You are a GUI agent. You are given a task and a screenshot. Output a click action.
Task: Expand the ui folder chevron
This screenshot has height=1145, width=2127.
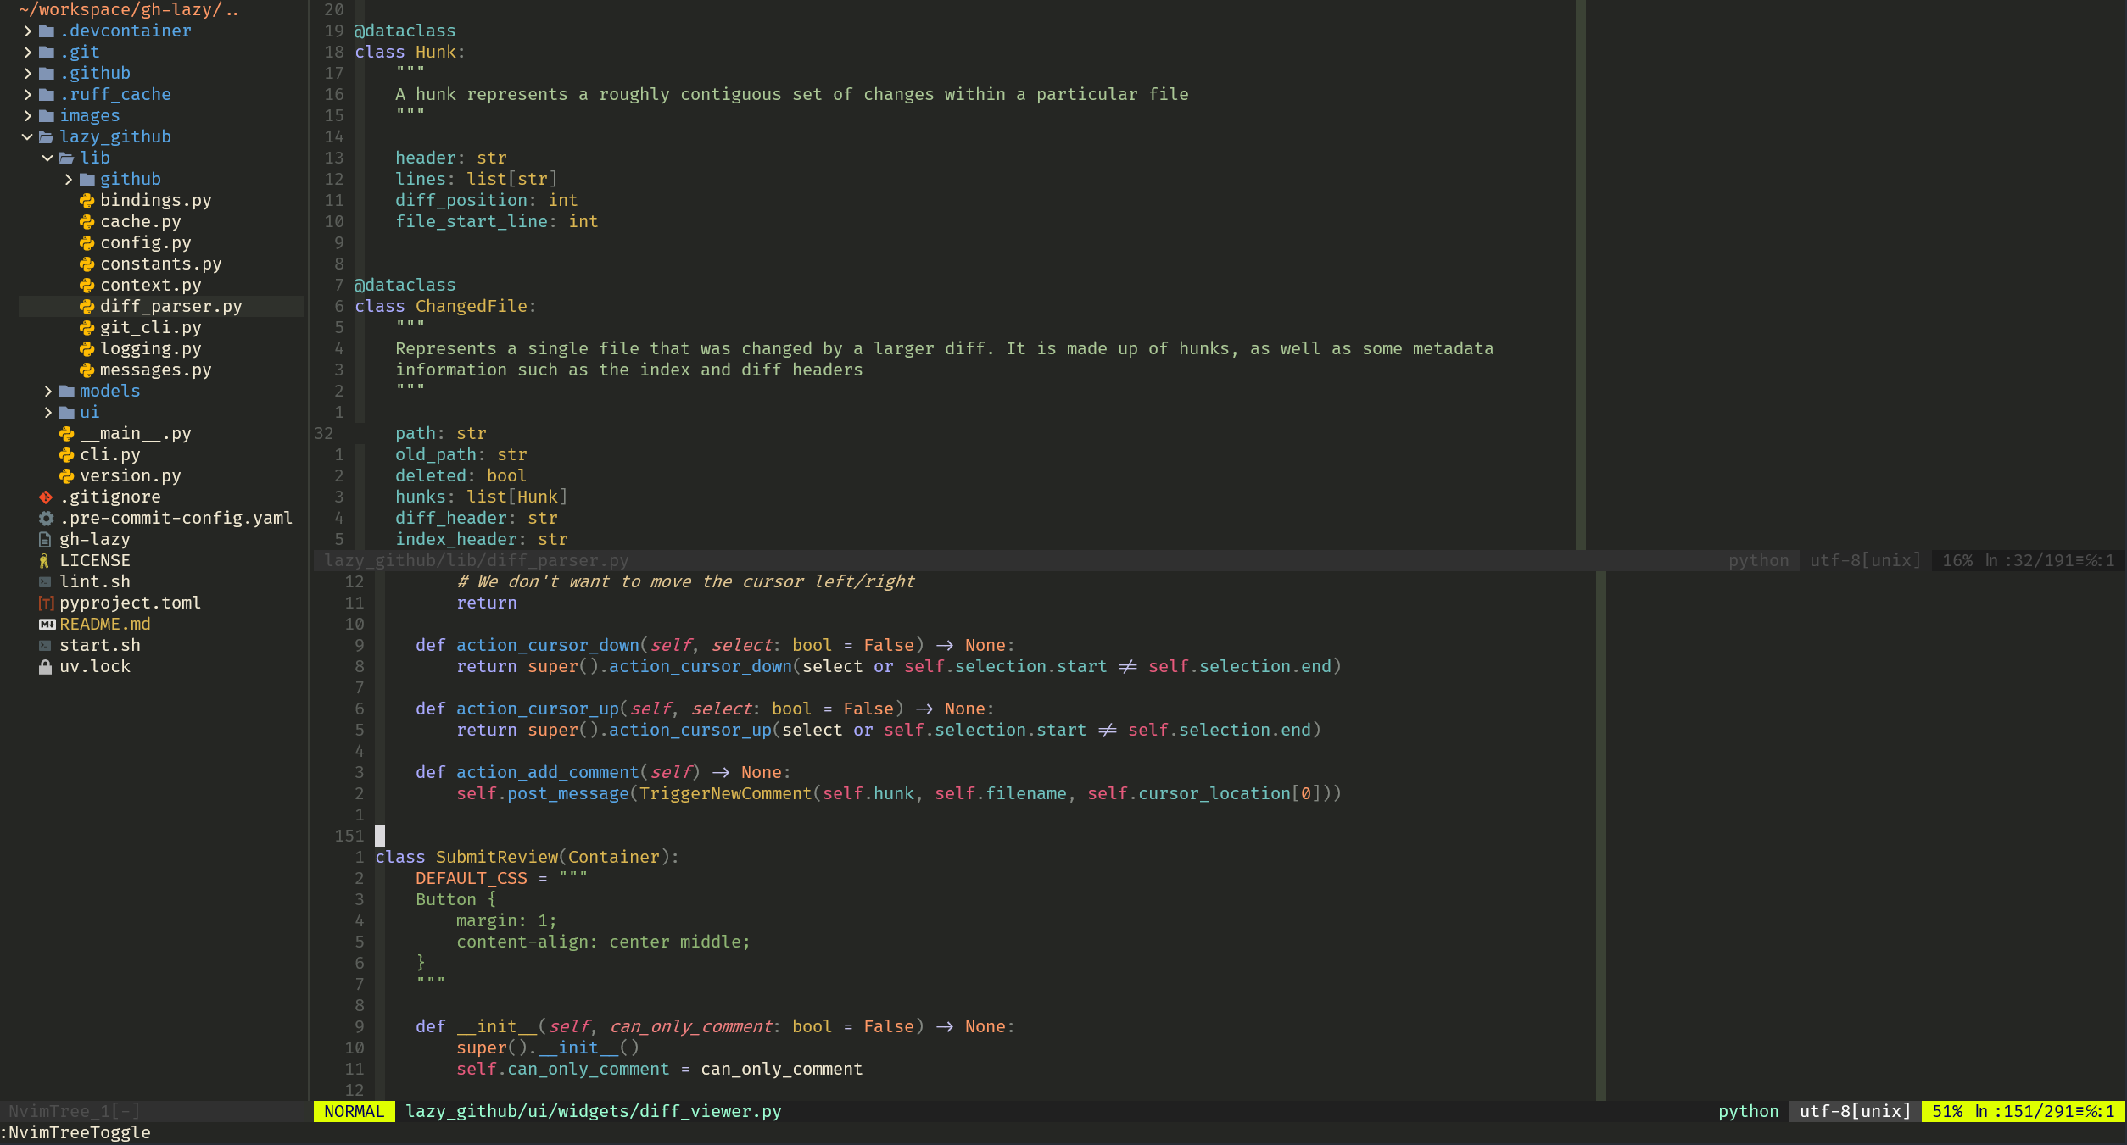[48, 413]
